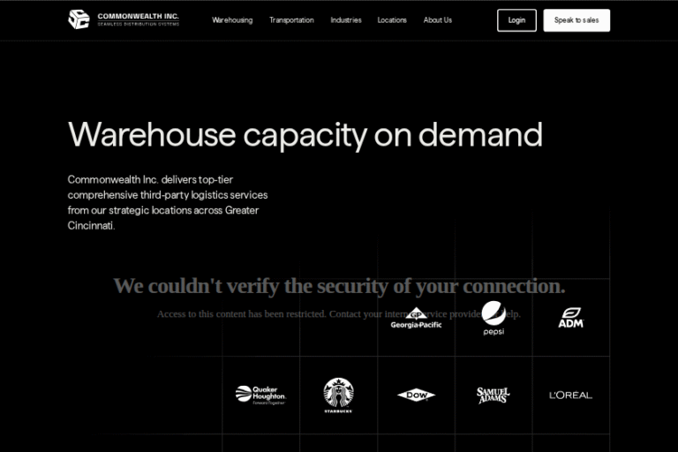This screenshot has height=452, width=678.
Task: Click the Dow diamond logo
Action: click(x=416, y=395)
